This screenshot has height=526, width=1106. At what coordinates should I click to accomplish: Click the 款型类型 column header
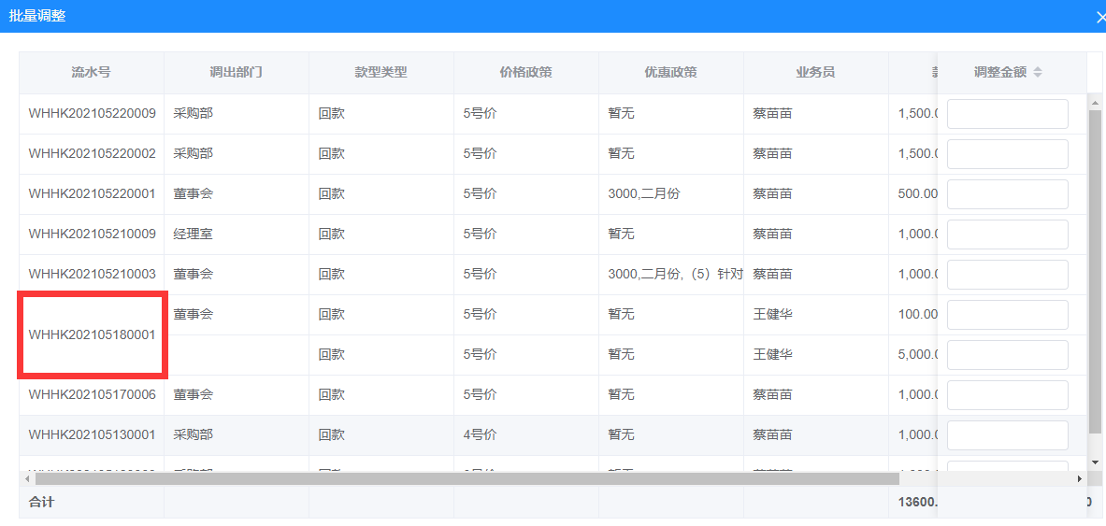click(381, 73)
